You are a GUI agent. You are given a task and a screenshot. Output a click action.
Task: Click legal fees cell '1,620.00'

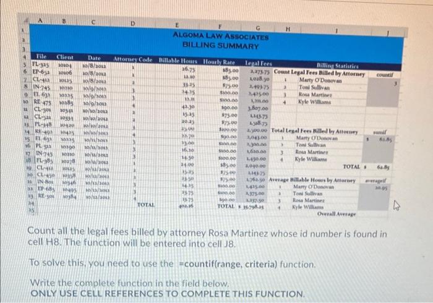click(x=257, y=151)
